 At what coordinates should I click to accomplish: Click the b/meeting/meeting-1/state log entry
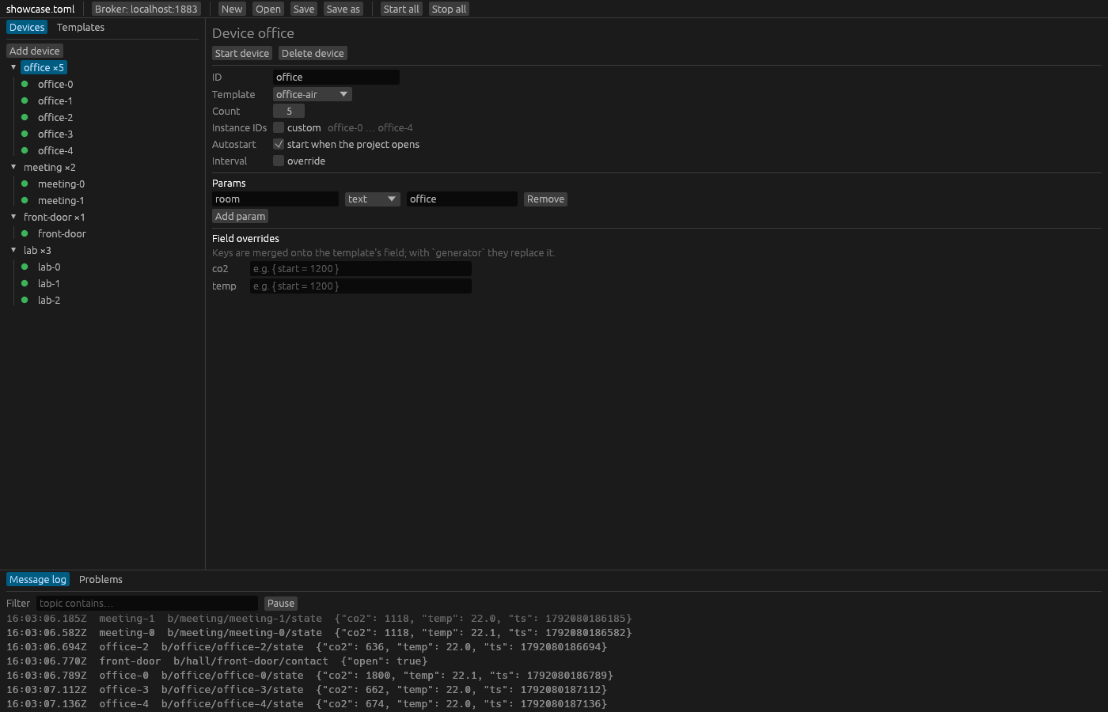click(x=320, y=619)
